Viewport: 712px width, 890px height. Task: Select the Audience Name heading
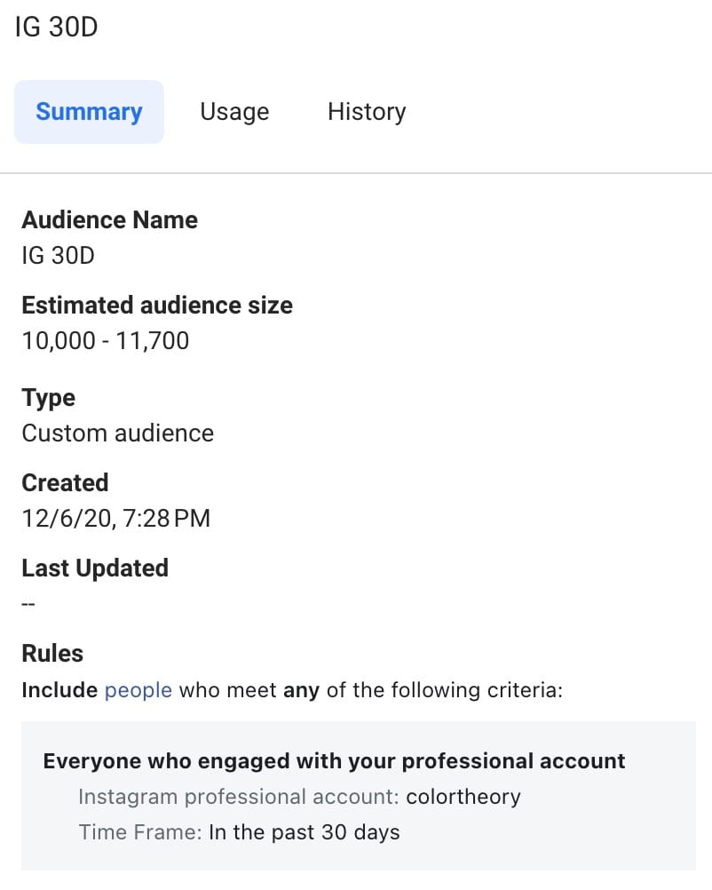[109, 220]
